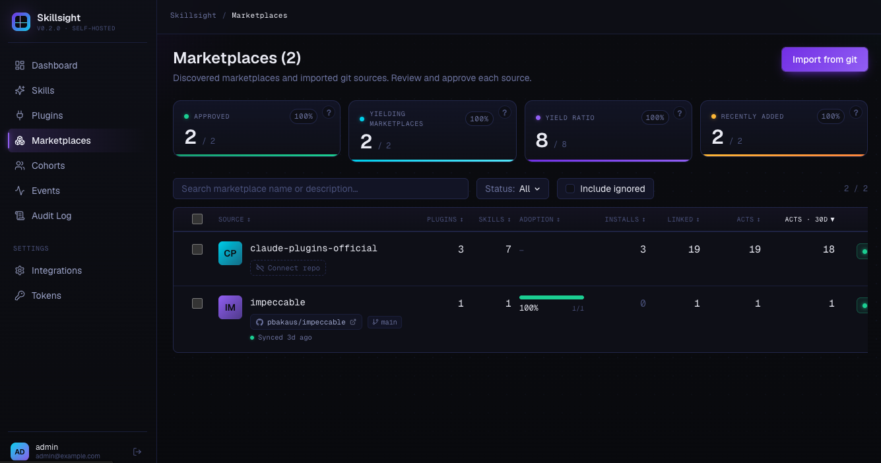Open help icon on Yield Ratio card
This screenshot has width=881, height=463.
[x=680, y=113]
